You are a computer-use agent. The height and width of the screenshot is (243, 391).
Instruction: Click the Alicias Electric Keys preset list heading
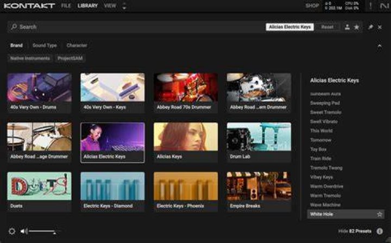click(335, 80)
